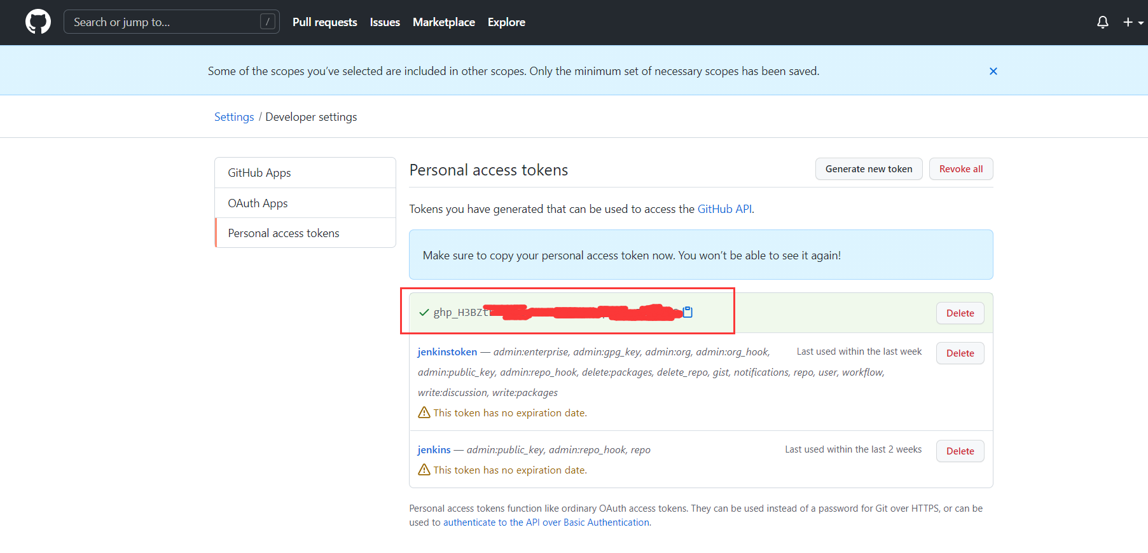Open the GitHub API link
This screenshot has height=553, width=1148.
724,209
